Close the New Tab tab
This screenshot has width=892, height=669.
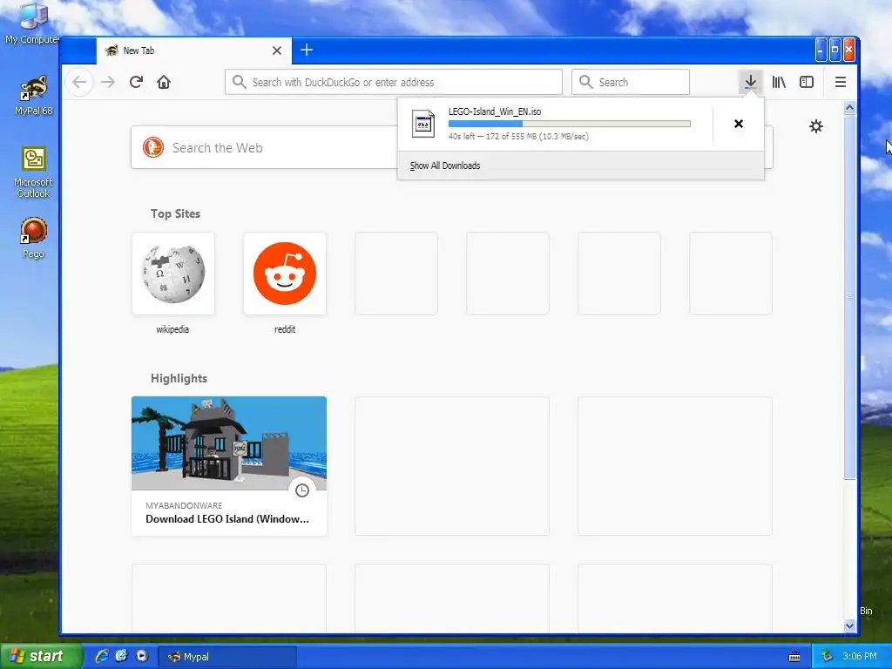tap(277, 51)
